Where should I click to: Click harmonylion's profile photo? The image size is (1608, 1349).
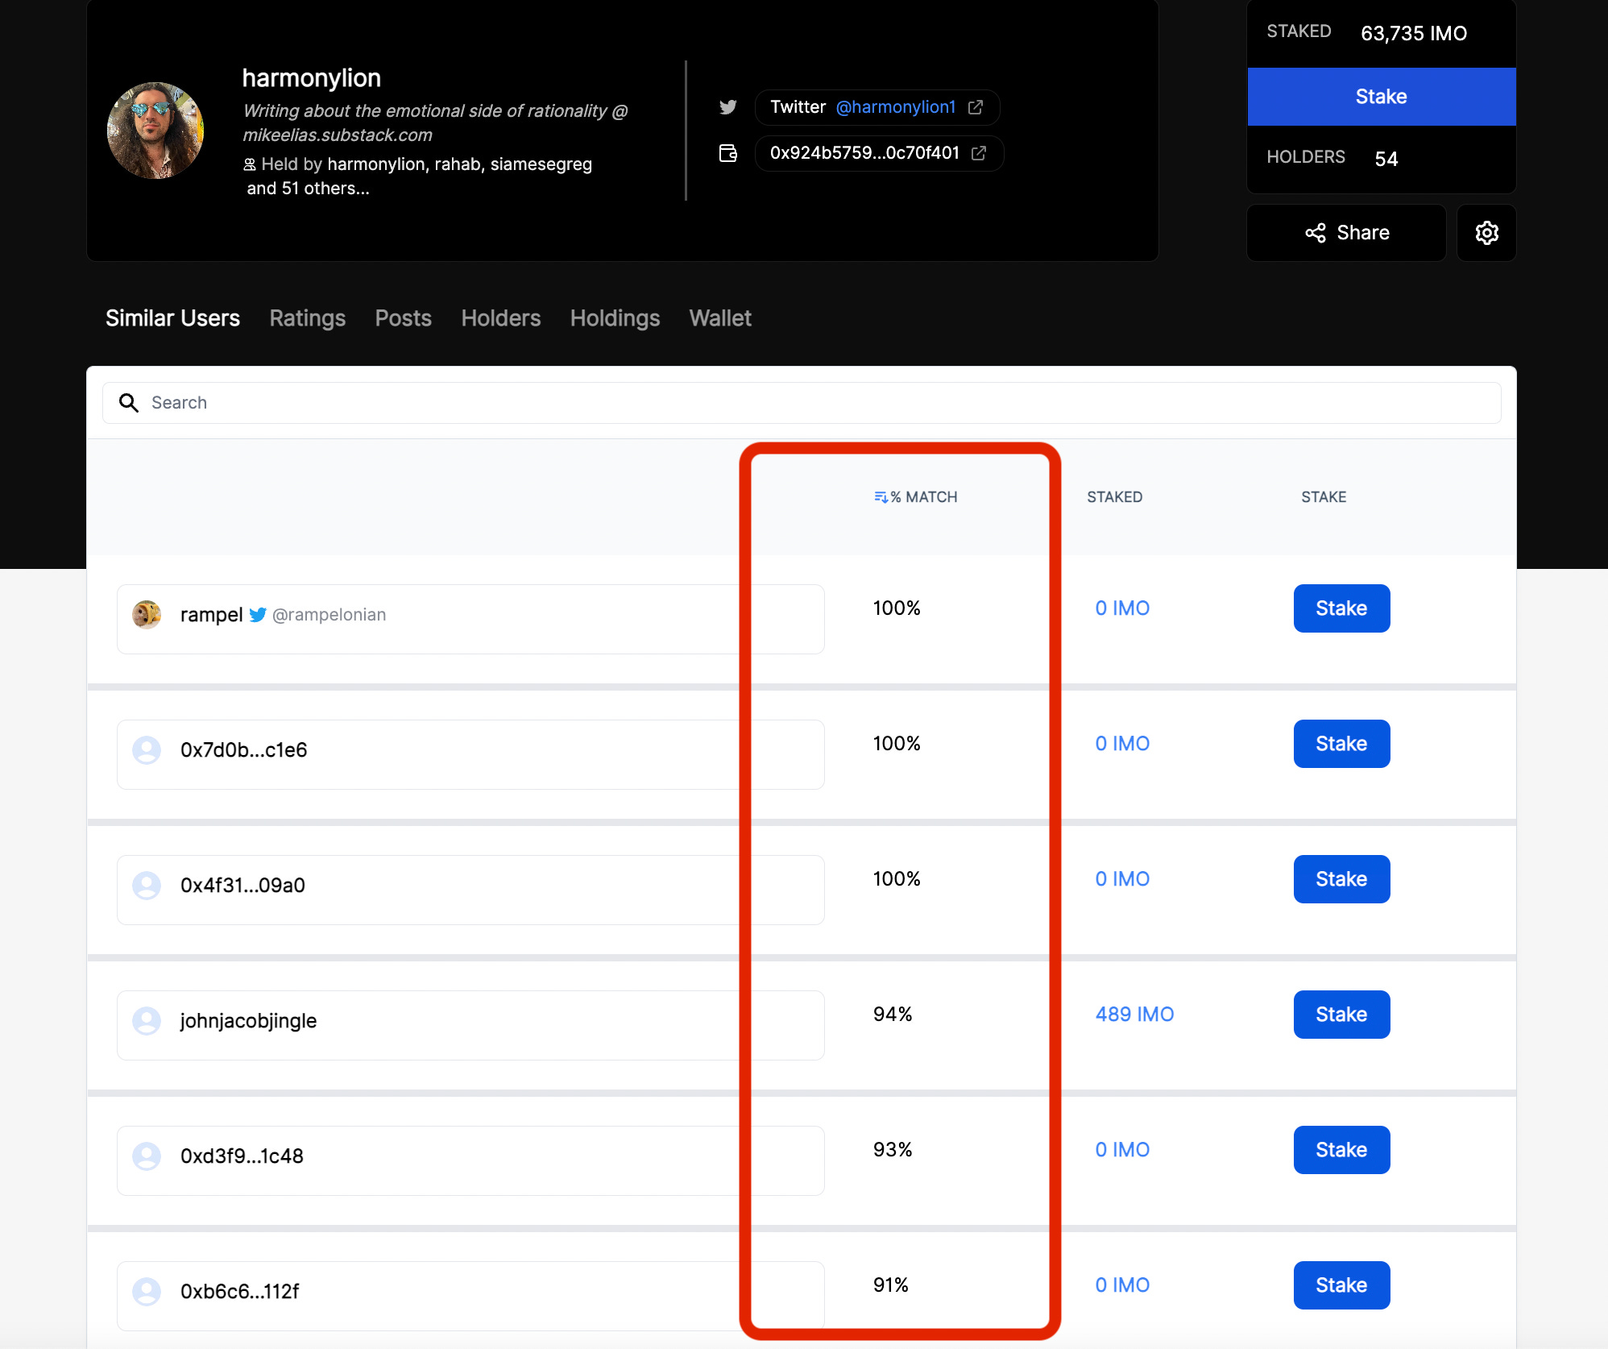click(x=155, y=131)
